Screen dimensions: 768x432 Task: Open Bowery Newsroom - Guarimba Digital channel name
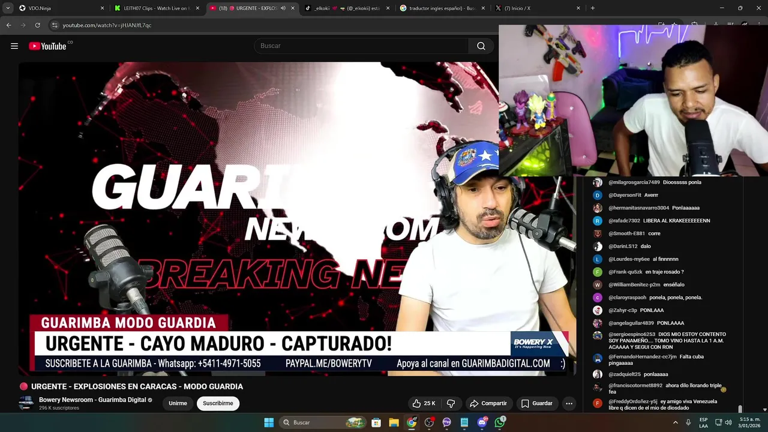[x=92, y=400]
